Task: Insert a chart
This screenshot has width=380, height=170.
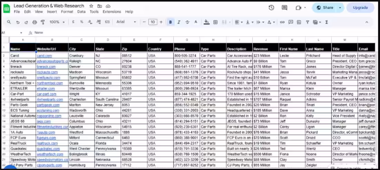Action: tap(299, 22)
